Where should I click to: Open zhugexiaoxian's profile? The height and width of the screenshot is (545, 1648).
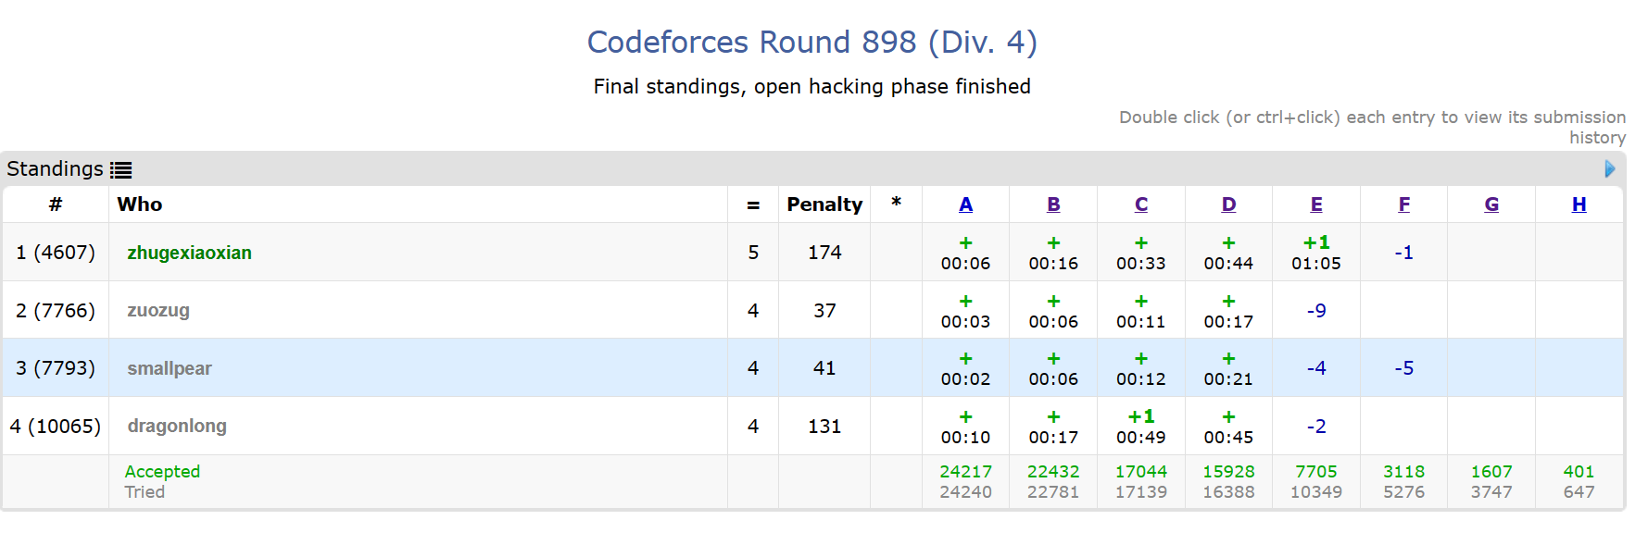click(189, 253)
